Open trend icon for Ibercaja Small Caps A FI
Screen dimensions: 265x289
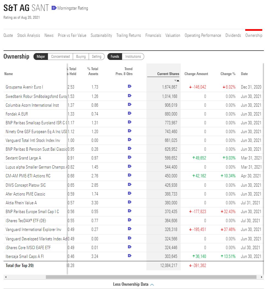pyautogui.click(x=129, y=256)
